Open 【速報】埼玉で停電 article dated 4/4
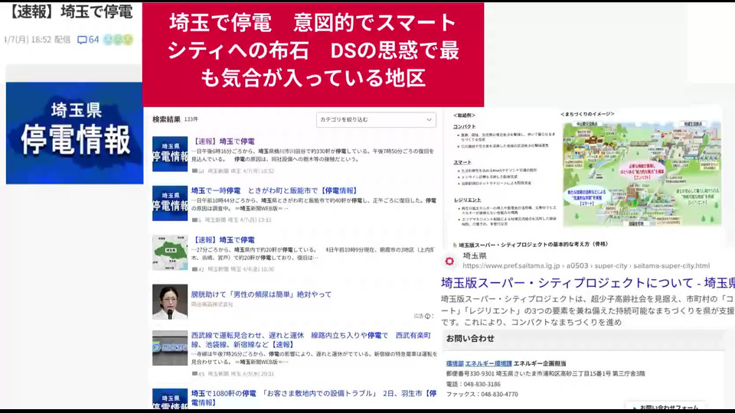735x413 pixels. point(223,239)
